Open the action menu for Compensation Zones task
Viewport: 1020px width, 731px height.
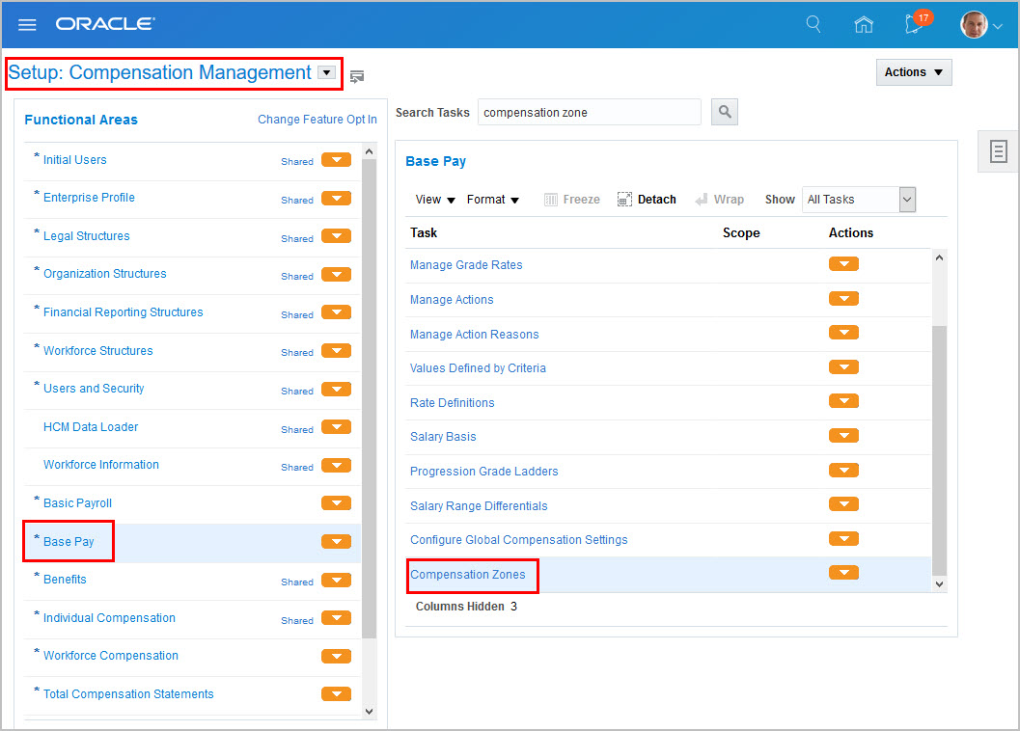coord(843,572)
